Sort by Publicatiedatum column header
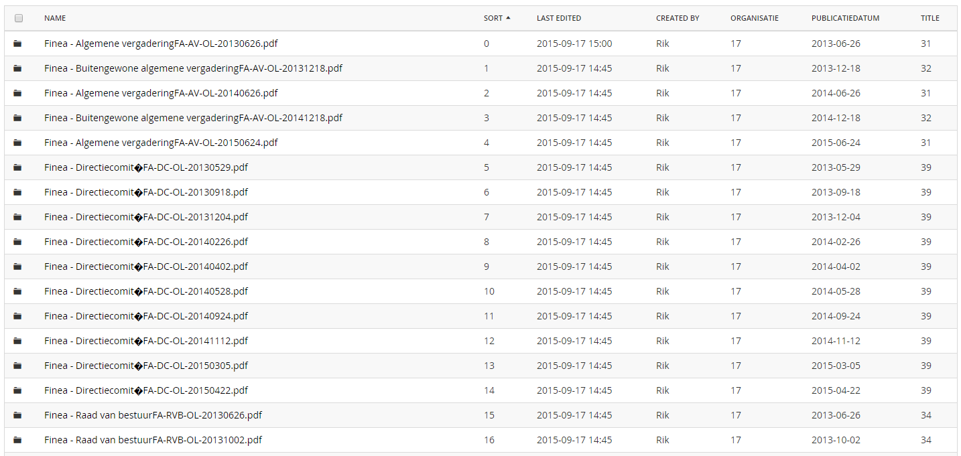This screenshot has width=961, height=456. tap(845, 18)
